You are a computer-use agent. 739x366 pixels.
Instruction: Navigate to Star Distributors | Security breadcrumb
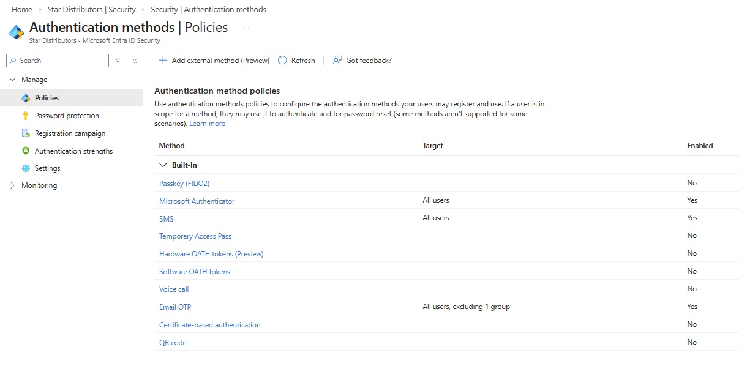click(x=91, y=10)
